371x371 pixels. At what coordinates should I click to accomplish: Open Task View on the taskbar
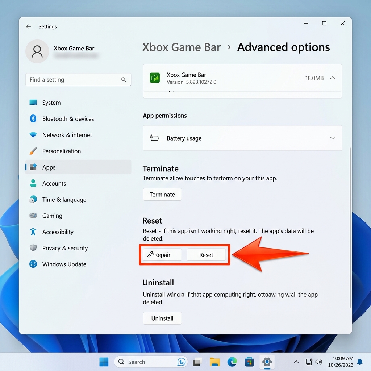[197, 362]
